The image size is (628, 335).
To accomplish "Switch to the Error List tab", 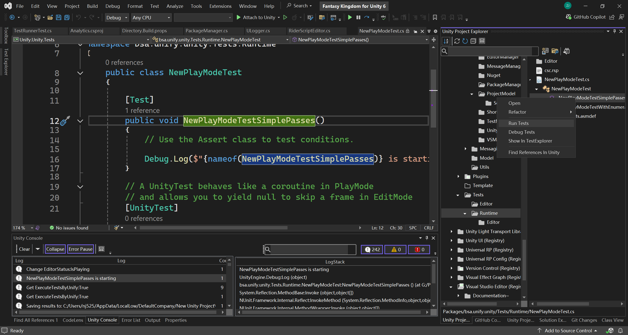I will click(x=131, y=320).
